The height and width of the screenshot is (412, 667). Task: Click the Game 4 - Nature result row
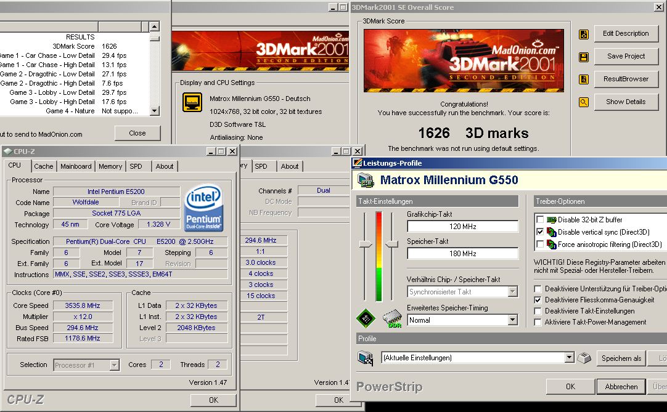tap(75, 111)
